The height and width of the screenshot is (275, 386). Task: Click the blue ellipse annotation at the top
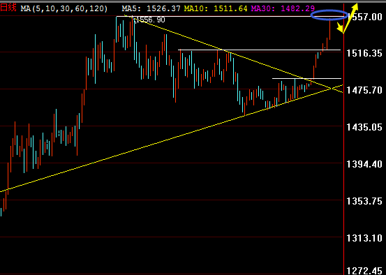[329, 15]
